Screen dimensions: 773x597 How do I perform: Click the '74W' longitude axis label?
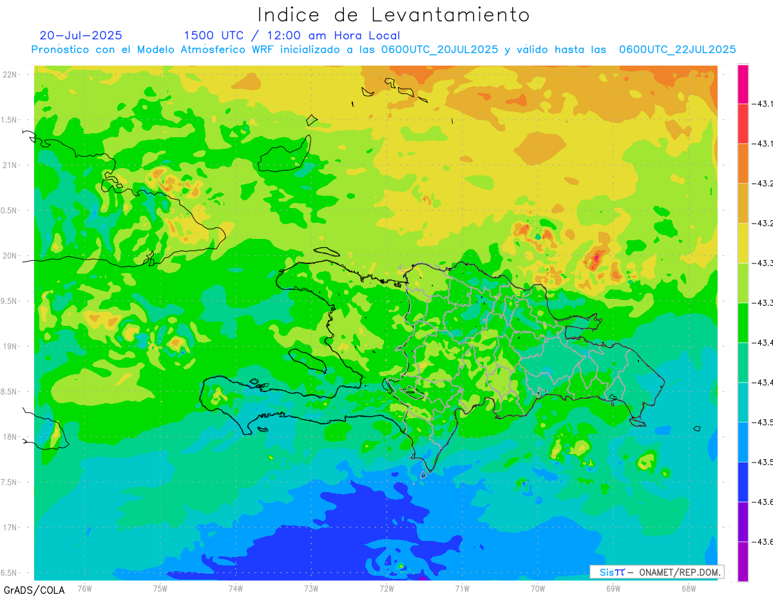[x=236, y=588]
